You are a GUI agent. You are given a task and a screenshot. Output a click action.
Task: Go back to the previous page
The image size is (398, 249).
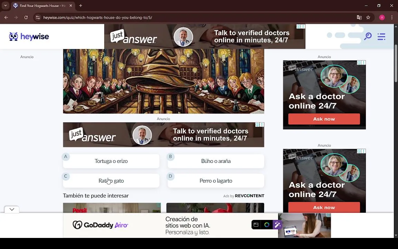6,18
